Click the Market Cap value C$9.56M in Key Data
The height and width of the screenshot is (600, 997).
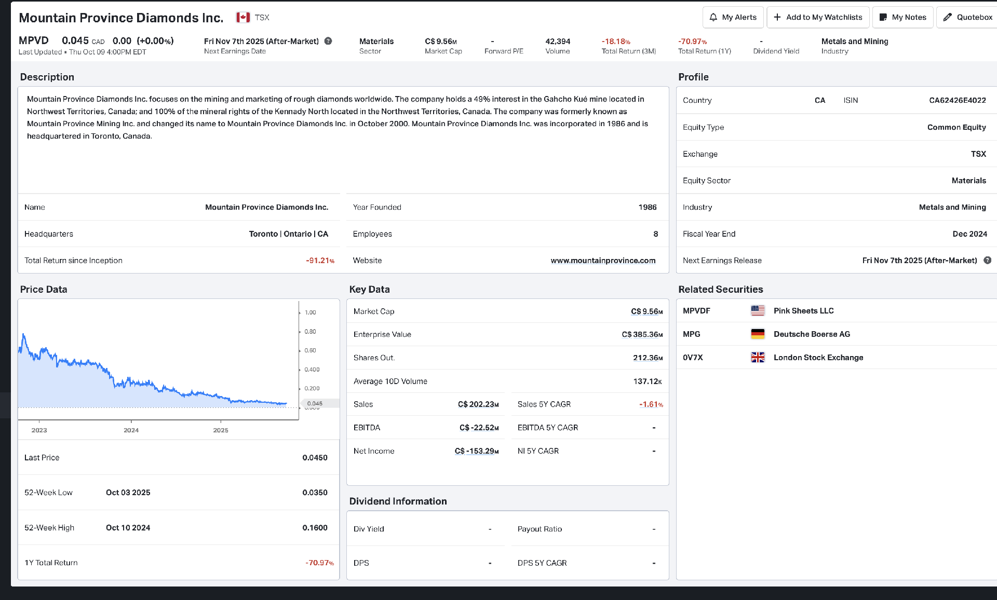click(x=646, y=311)
